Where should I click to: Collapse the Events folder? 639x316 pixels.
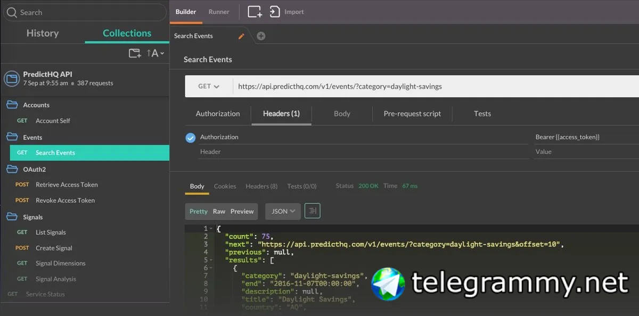tap(12, 137)
